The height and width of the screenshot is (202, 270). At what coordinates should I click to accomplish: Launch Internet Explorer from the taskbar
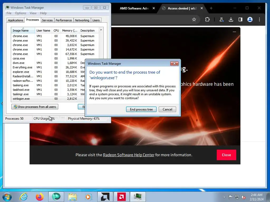[23, 197]
